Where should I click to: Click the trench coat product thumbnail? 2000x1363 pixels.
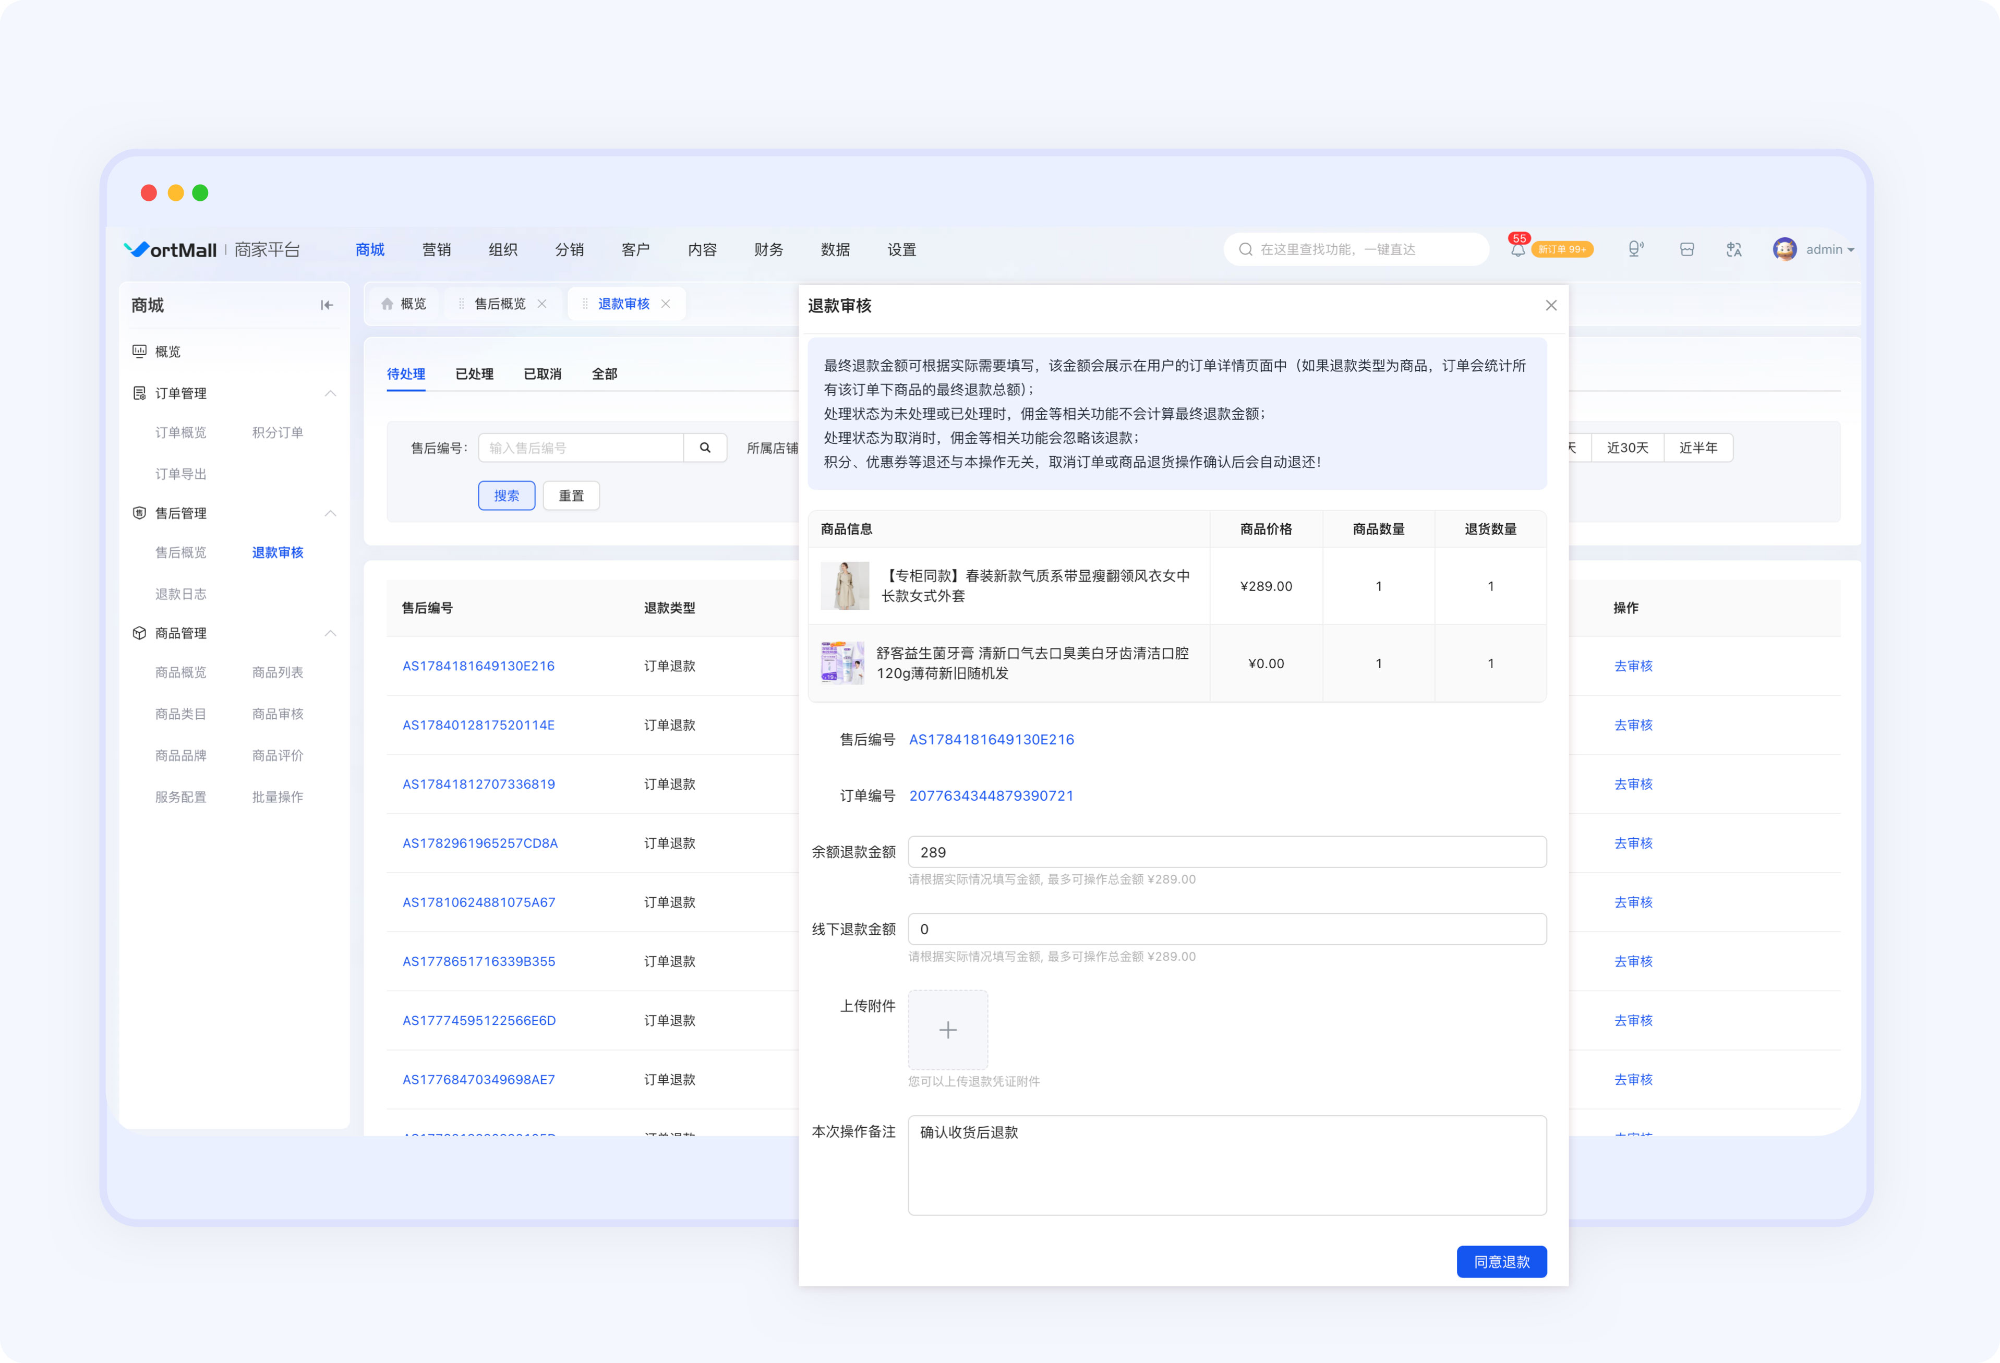point(845,586)
